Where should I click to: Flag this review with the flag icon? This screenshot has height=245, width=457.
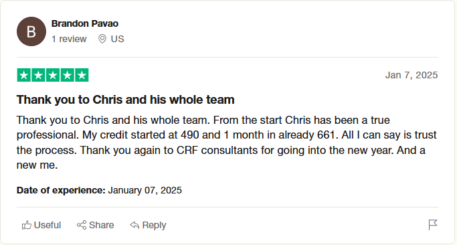tap(433, 225)
